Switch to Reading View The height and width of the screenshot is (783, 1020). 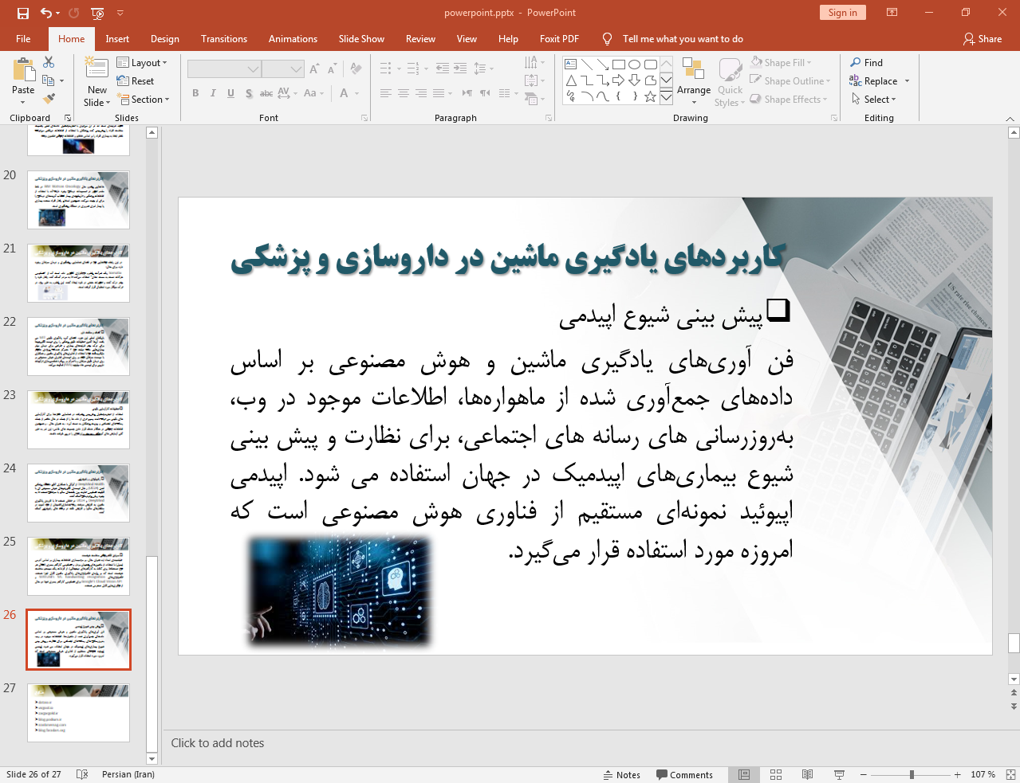click(807, 774)
